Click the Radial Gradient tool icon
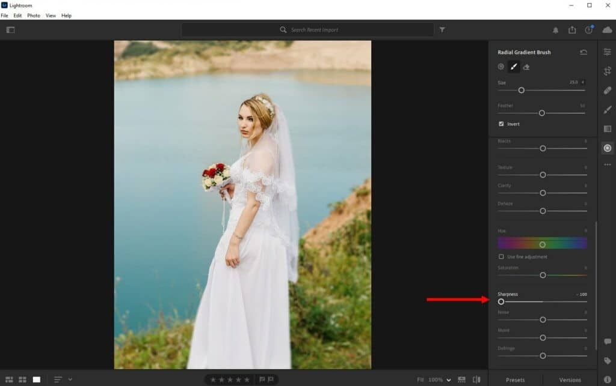This screenshot has height=386, width=616. (x=607, y=148)
